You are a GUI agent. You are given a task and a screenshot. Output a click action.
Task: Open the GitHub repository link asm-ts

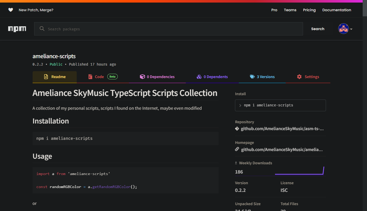282,129
